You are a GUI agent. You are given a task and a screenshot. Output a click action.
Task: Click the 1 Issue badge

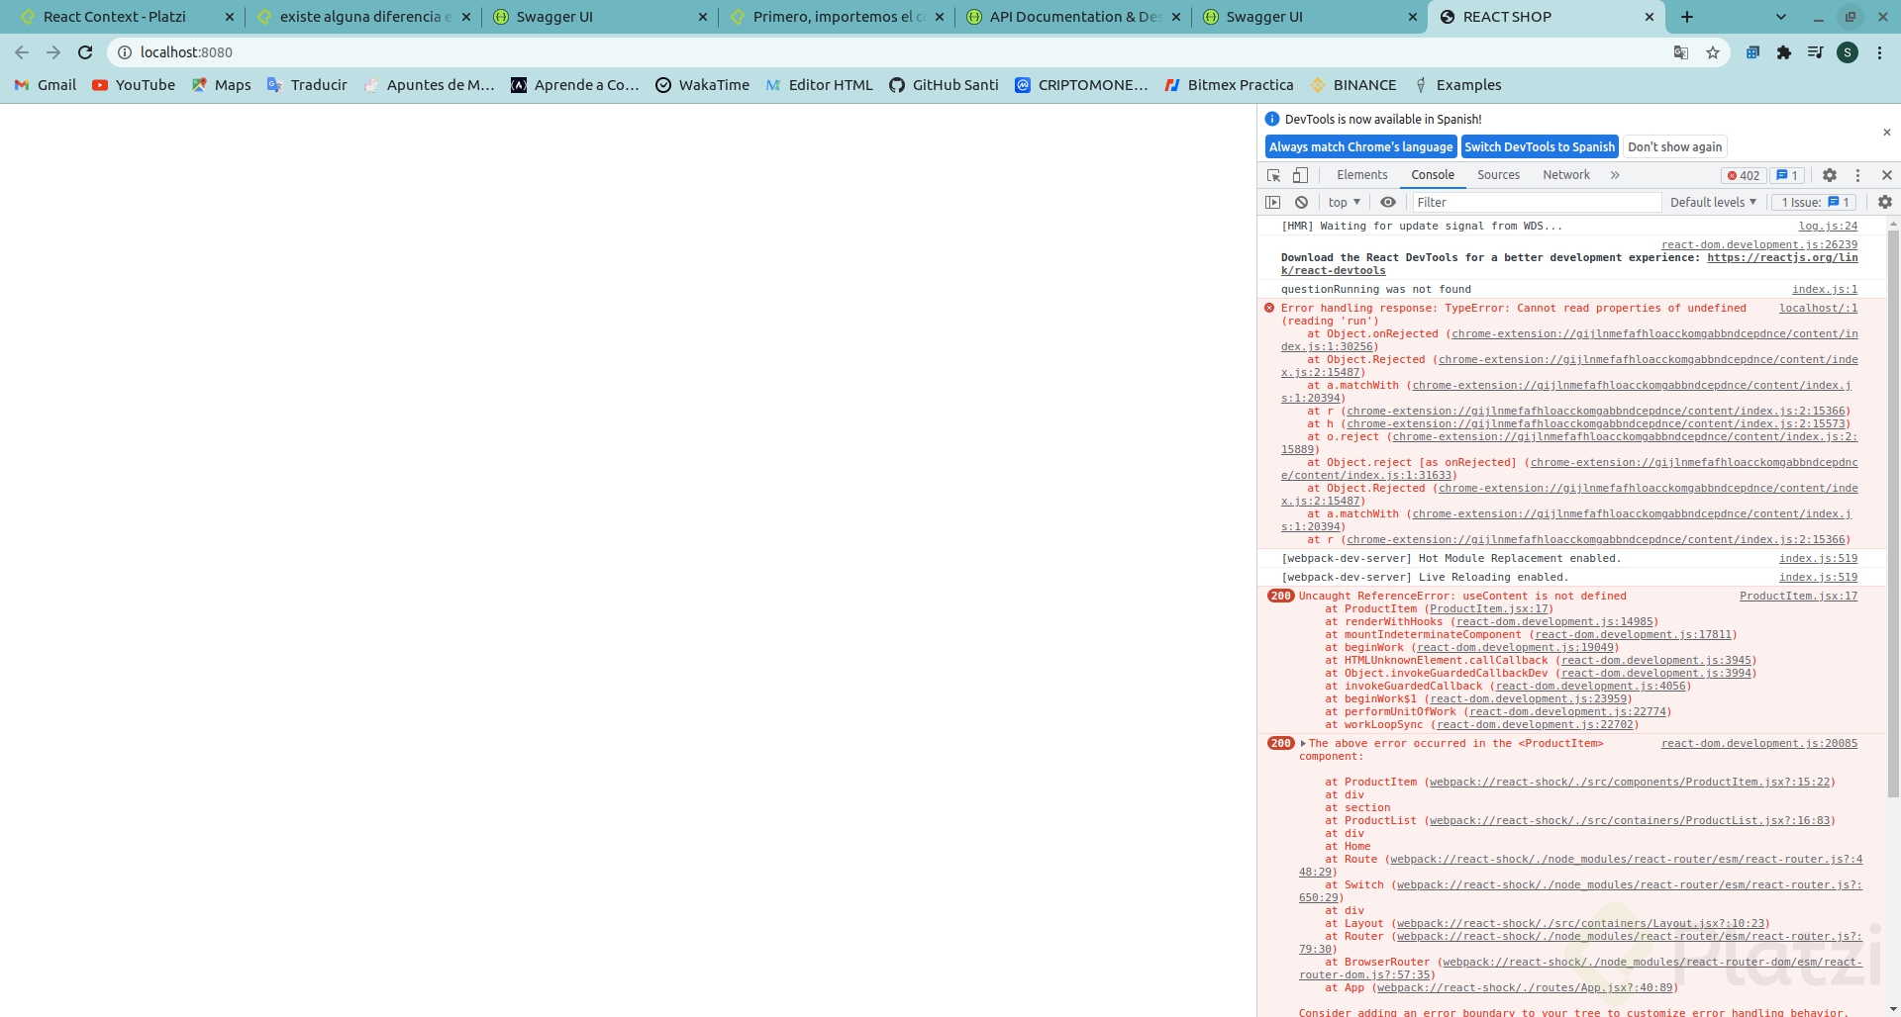pos(1816,202)
